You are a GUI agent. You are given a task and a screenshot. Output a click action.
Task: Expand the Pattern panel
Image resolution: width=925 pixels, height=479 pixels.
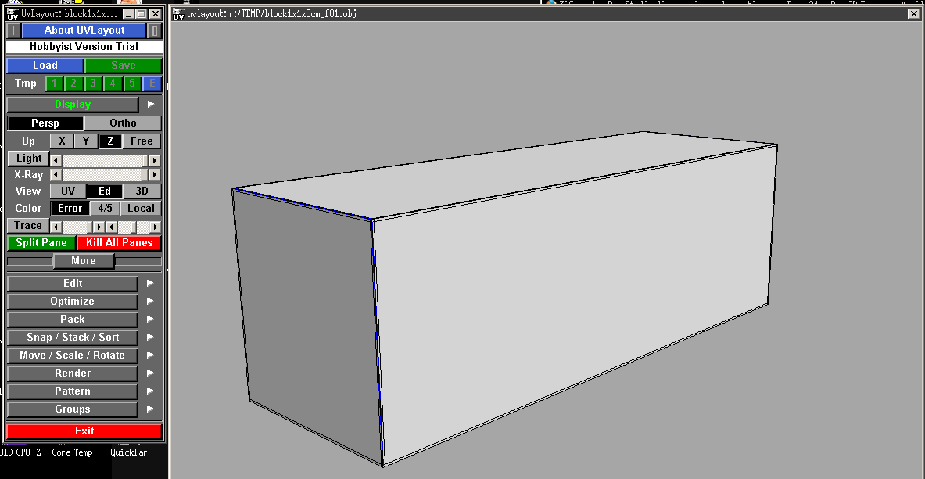[73, 391]
